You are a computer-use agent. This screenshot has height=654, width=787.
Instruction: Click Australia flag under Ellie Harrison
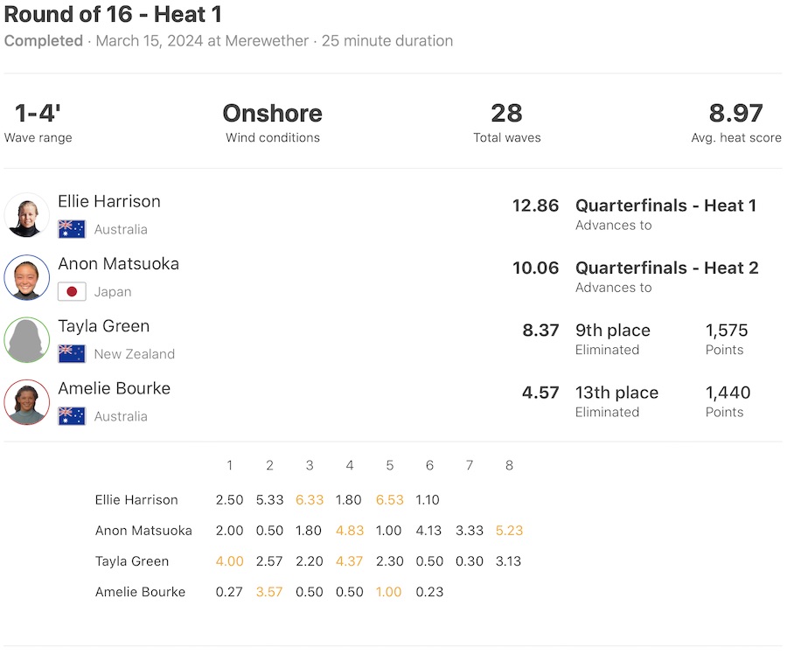click(x=72, y=229)
